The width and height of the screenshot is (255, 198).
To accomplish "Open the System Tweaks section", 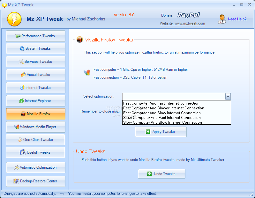I will 36,48.
